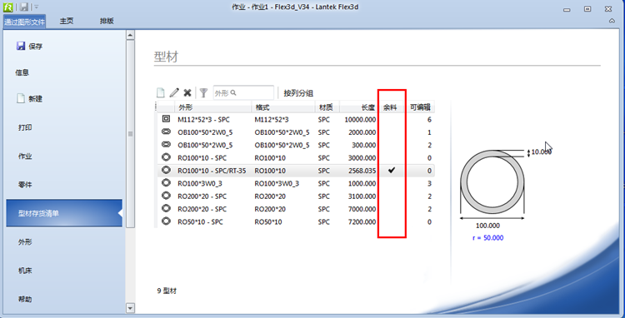The width and height of the screenshot is (625, 318).
Task: Click the rectangular tube icon for M112*52*3
Action: coord(166,119)
